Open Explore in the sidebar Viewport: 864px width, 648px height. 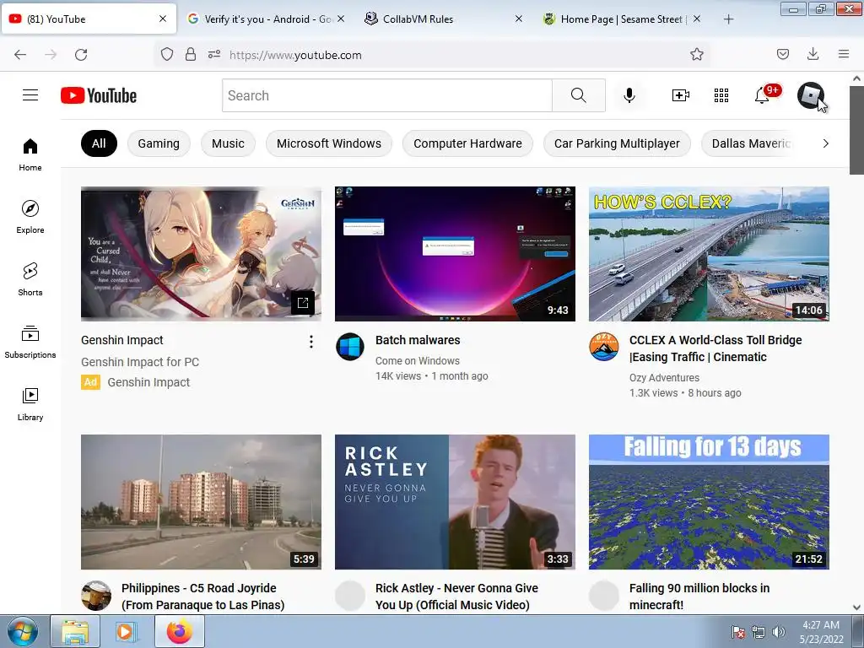tap(30, 217)
